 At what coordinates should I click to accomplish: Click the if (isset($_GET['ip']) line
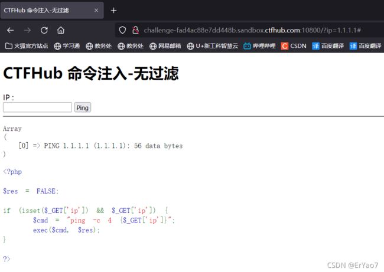[86, 211]
